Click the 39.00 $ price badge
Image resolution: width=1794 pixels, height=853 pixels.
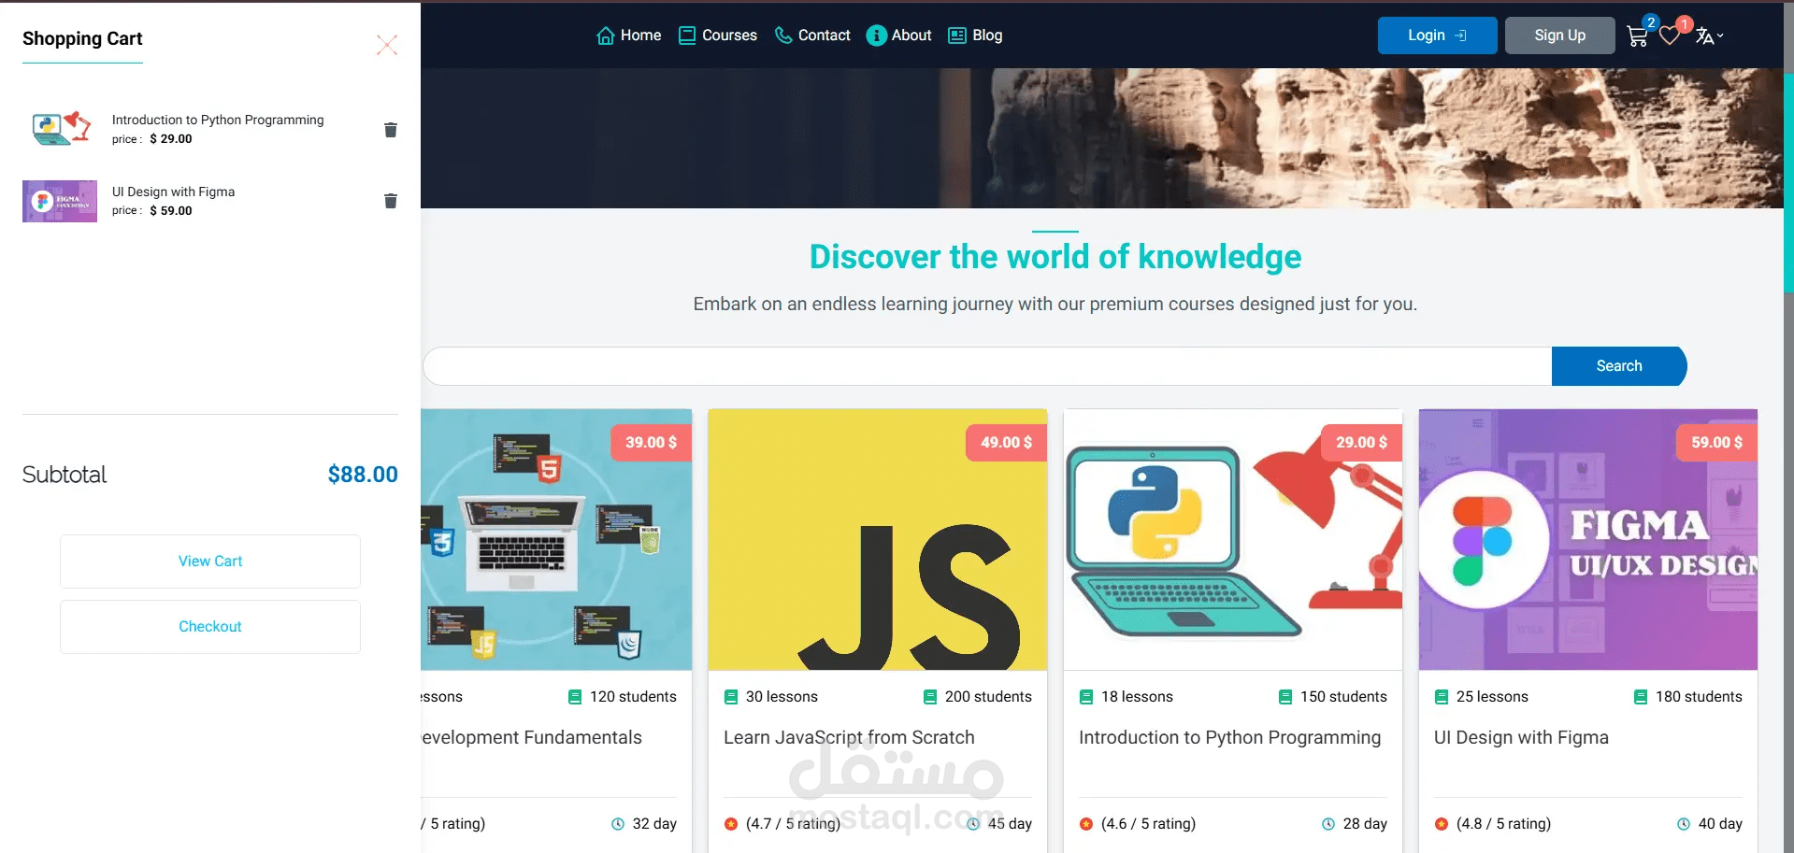[652, 443]
